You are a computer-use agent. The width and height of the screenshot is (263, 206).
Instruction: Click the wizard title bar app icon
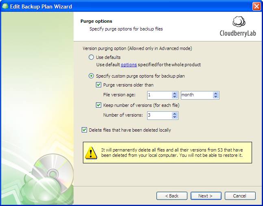[x=5, y=7]
